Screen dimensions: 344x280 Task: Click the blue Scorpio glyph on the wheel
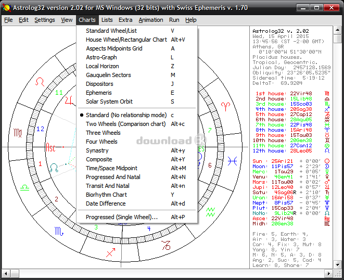click(x=59, y=231)
